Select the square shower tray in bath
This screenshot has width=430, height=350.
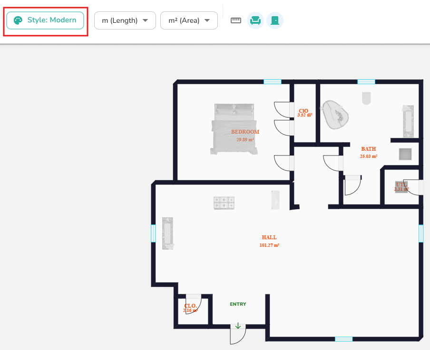click(x=405, y=154)
